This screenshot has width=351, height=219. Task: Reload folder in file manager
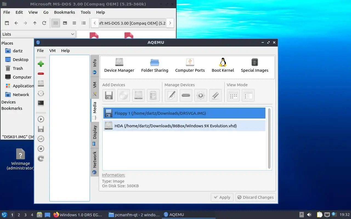coord(44,23)
